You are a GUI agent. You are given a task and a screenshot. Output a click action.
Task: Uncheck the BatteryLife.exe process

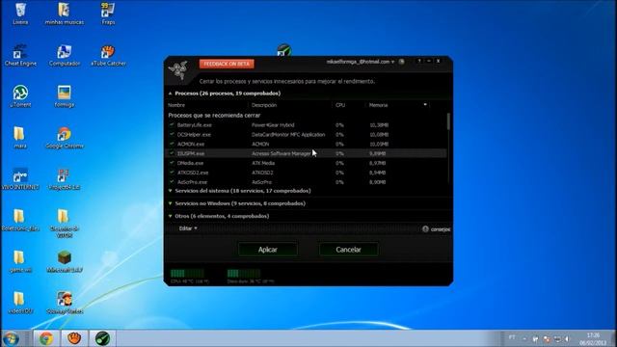(x=172, y=124)
